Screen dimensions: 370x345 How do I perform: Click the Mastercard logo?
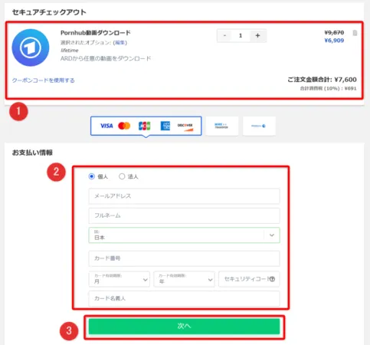coord(124,126)
